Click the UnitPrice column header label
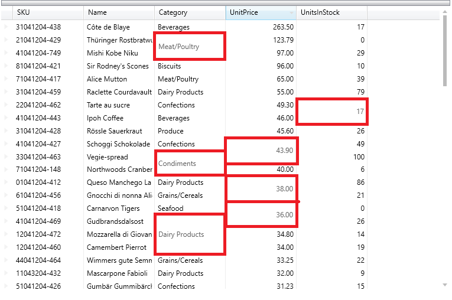Viewport: 452px width, 300px height. coord(244,12)
